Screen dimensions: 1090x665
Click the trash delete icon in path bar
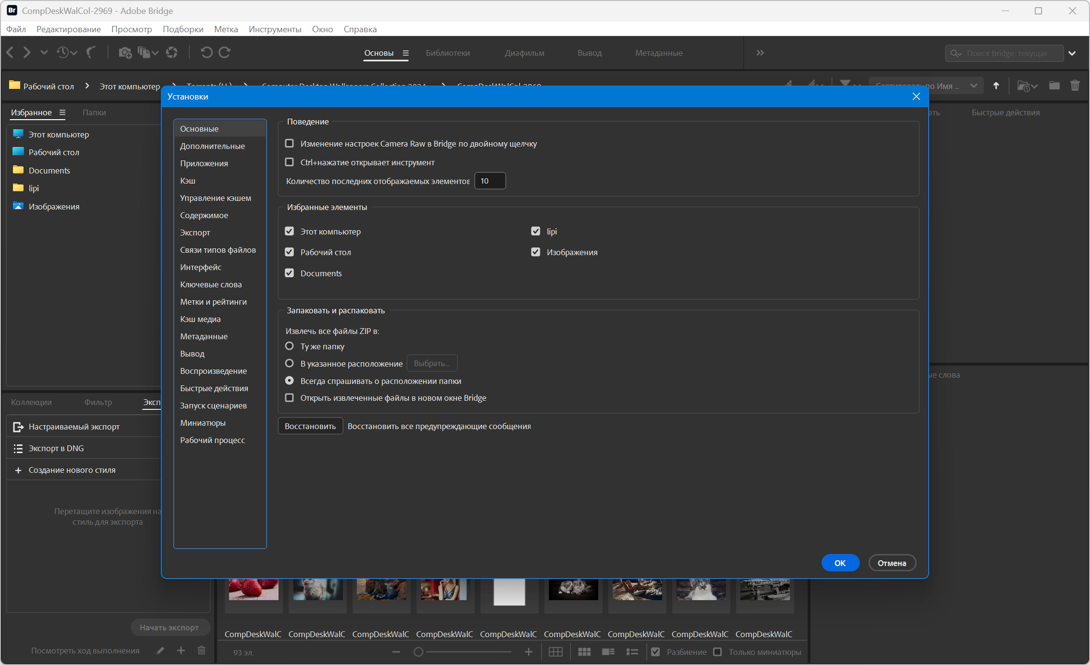coord(1075,86)
